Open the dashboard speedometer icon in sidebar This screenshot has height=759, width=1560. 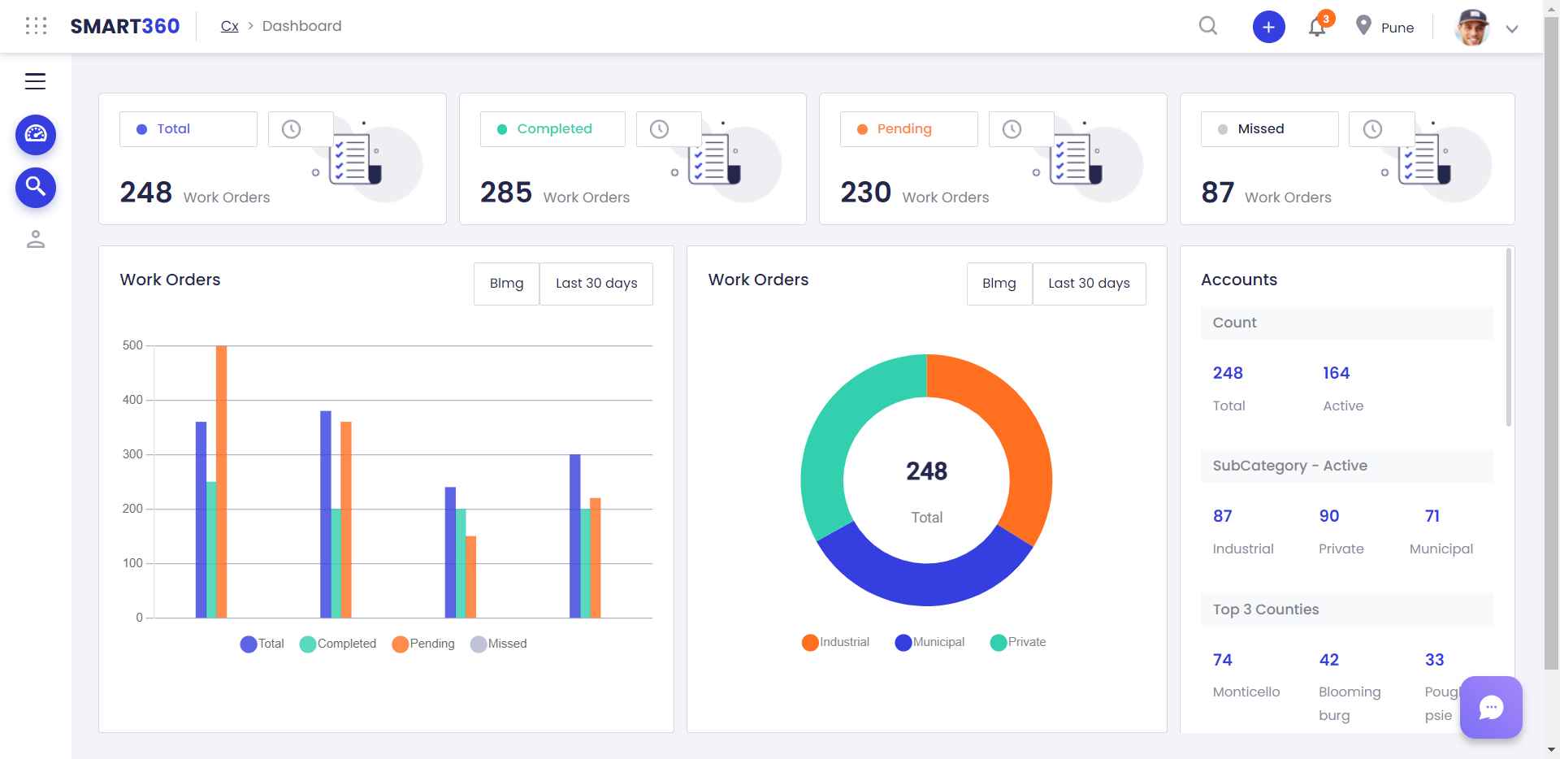pos(36,135)
